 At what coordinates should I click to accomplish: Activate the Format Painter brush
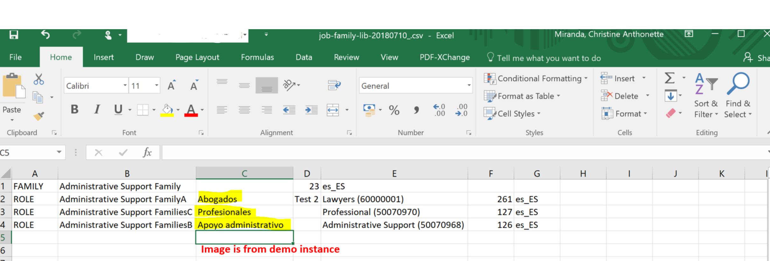coord(39,116)
